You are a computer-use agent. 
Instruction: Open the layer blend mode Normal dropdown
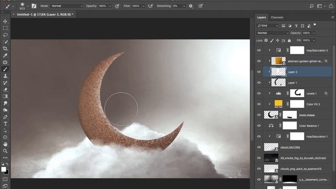click(272, 33)
